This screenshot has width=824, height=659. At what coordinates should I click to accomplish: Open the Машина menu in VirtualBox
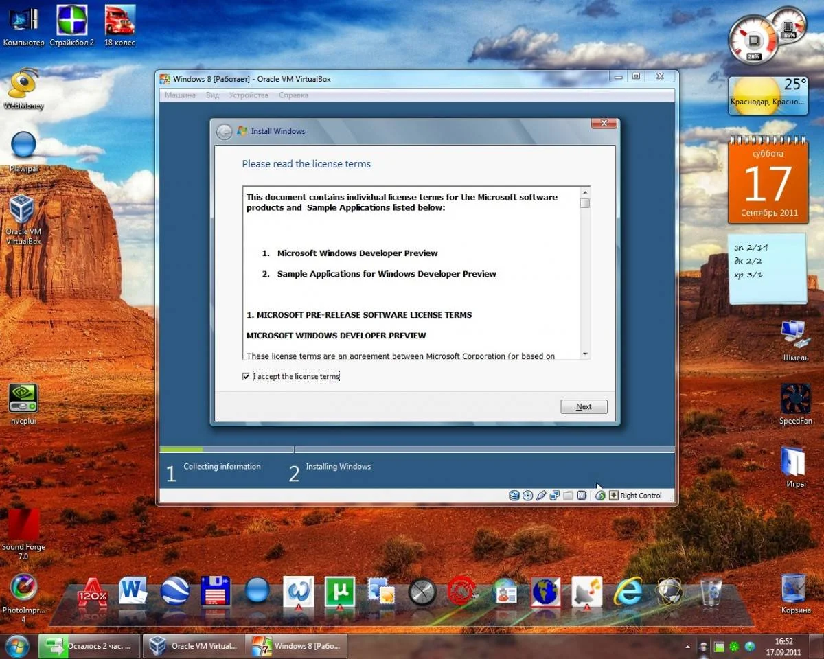(x=180, y=95)
